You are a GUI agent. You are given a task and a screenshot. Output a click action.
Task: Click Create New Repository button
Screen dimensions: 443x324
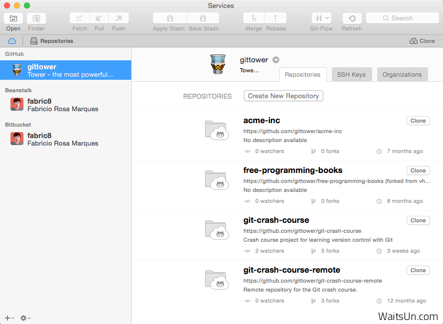[283, 96]
